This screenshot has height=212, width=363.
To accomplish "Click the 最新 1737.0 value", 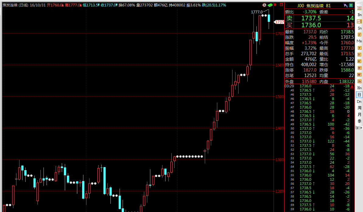I will [x=310, y=32].
